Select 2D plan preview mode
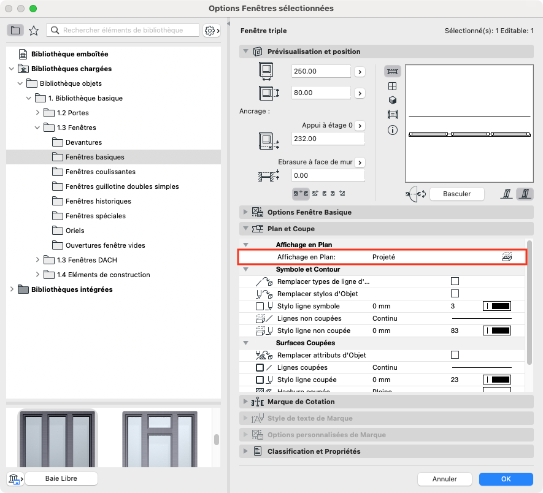Image resolution: width=543 pixels, height=493 pixels. [x=392, y=71]
